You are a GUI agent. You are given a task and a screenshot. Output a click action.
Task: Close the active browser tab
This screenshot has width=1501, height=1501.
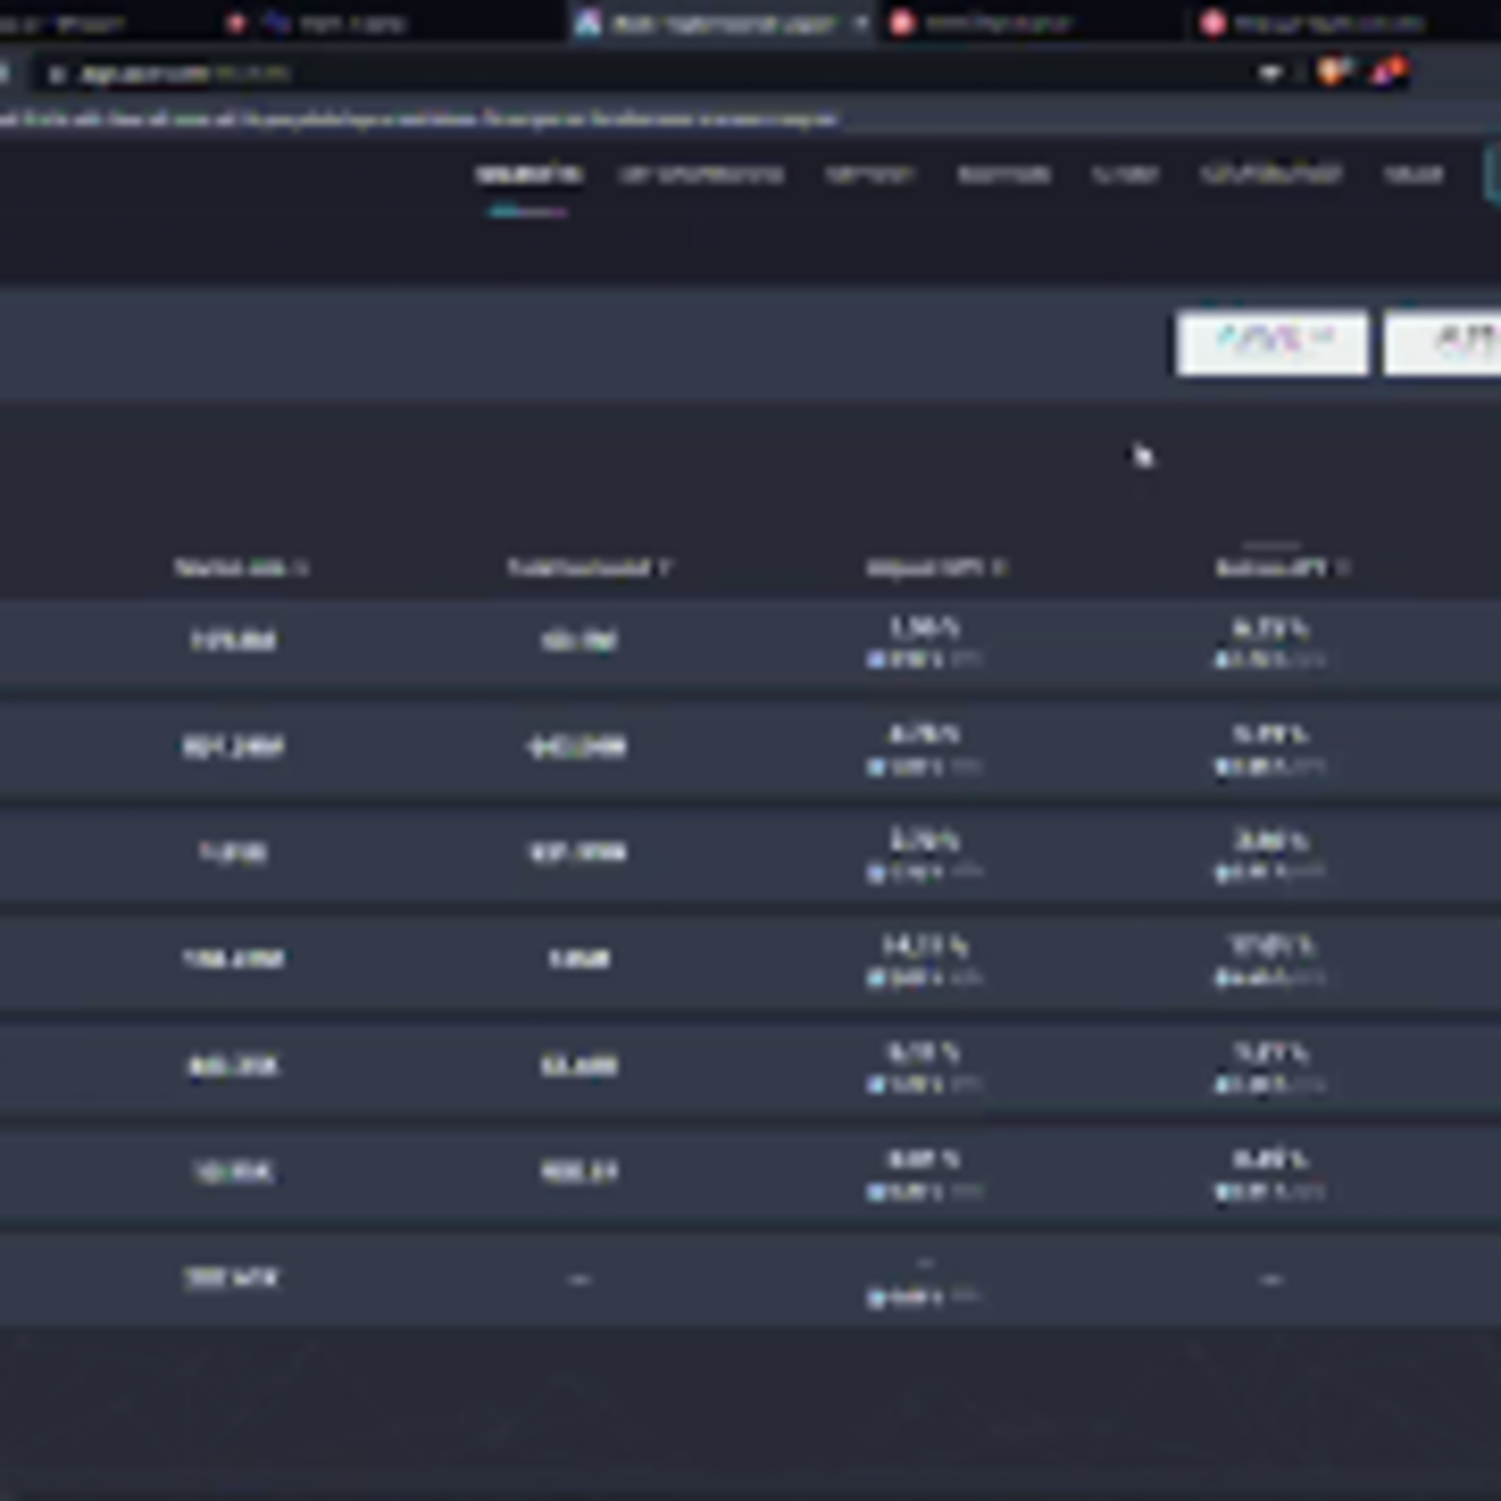tap(861, 24)
